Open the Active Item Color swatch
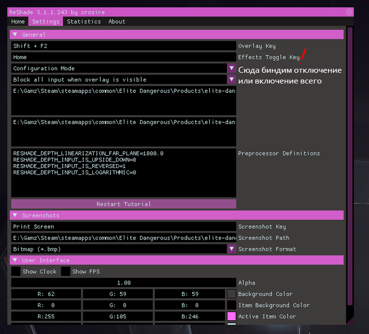Screen dimensions: 369x334 point(231,317)
